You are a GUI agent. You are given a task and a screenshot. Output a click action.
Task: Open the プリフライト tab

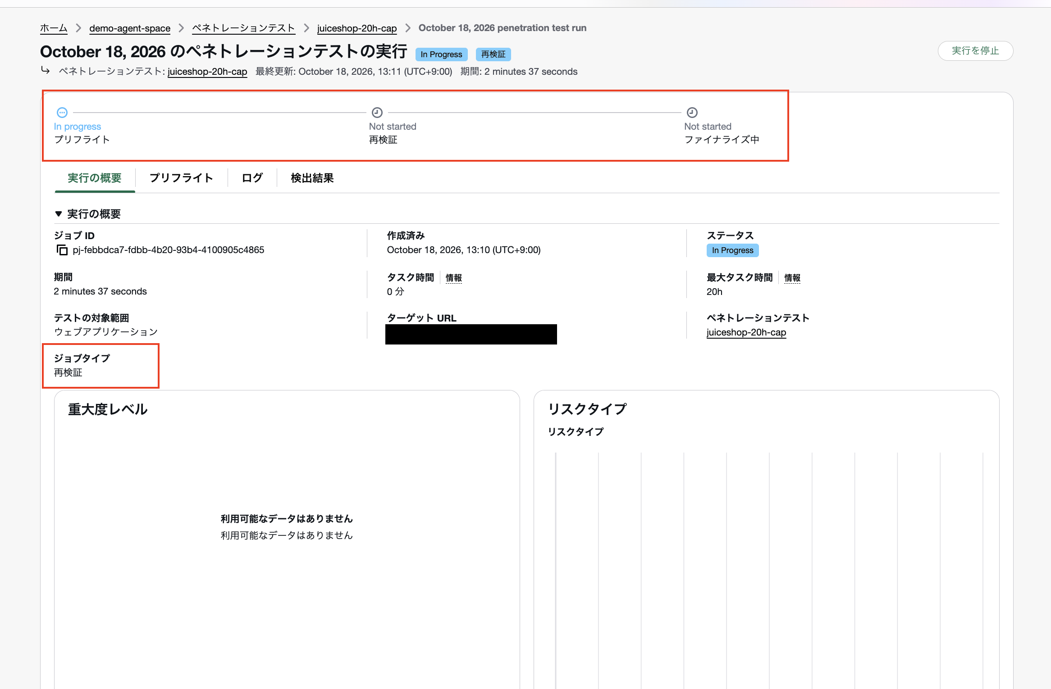click(181, 178)
